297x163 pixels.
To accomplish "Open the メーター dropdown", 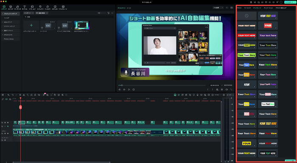I will [x=230, y=95].
